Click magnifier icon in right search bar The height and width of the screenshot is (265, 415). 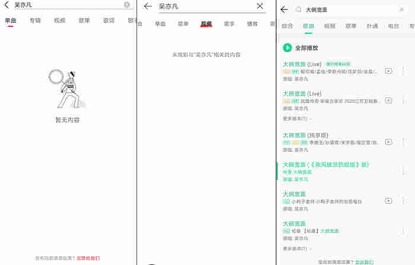(x=298, y=9)
